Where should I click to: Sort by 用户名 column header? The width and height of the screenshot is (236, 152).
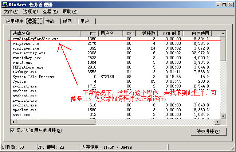[110, 33]
